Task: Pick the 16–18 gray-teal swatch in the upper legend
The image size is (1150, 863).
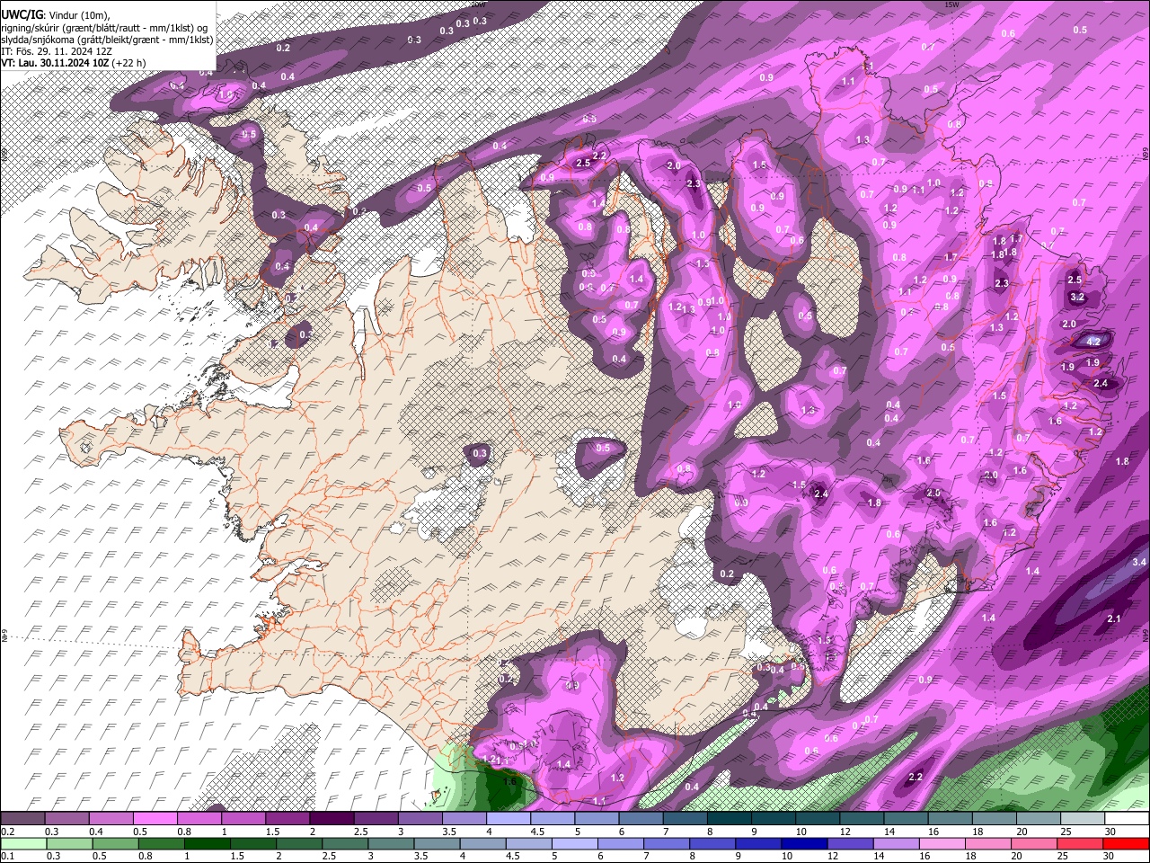Action: click(950, 819)
